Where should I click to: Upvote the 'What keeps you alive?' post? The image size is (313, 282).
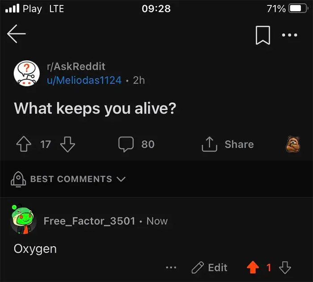point(22,144)
